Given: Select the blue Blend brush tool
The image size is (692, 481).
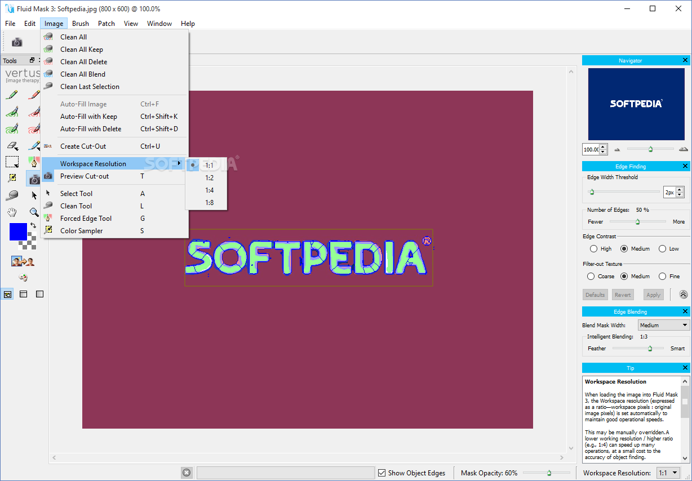Looking at the screenshot, I should [x=34, y=145].
